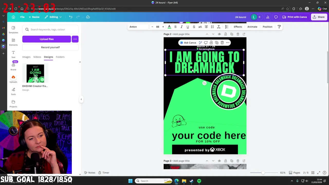Adjust the zoom slider handle
The image size is (329, 185).
coord(263,173)
